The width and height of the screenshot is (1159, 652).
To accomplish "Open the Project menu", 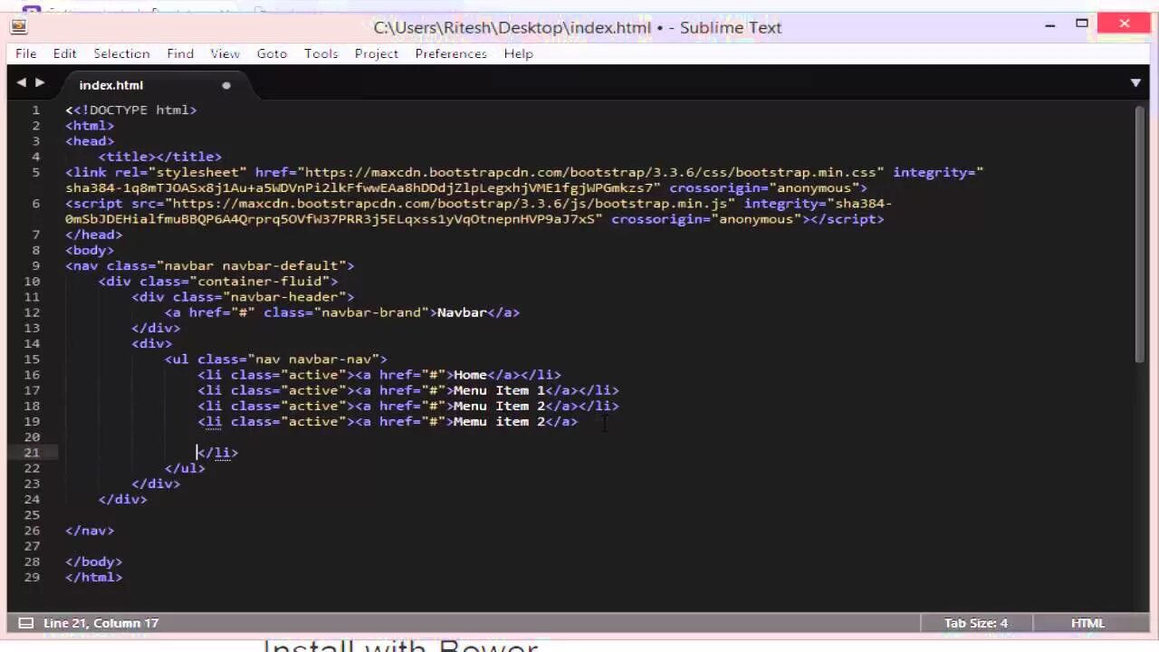I will (x=376, y=53).
